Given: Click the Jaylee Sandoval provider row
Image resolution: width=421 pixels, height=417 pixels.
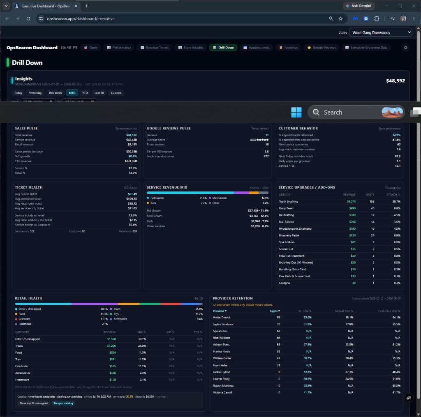Looking at the screenshot, I should (x=306, y=324).
